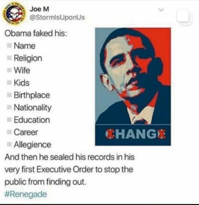
Task: Click the square bullet beside Education
Action: 9,120
